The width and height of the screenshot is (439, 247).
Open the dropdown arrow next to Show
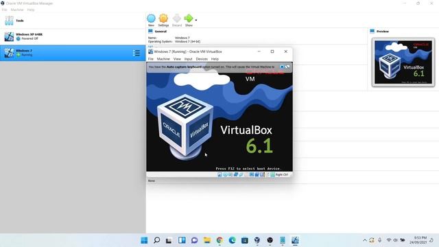point(196,20)
